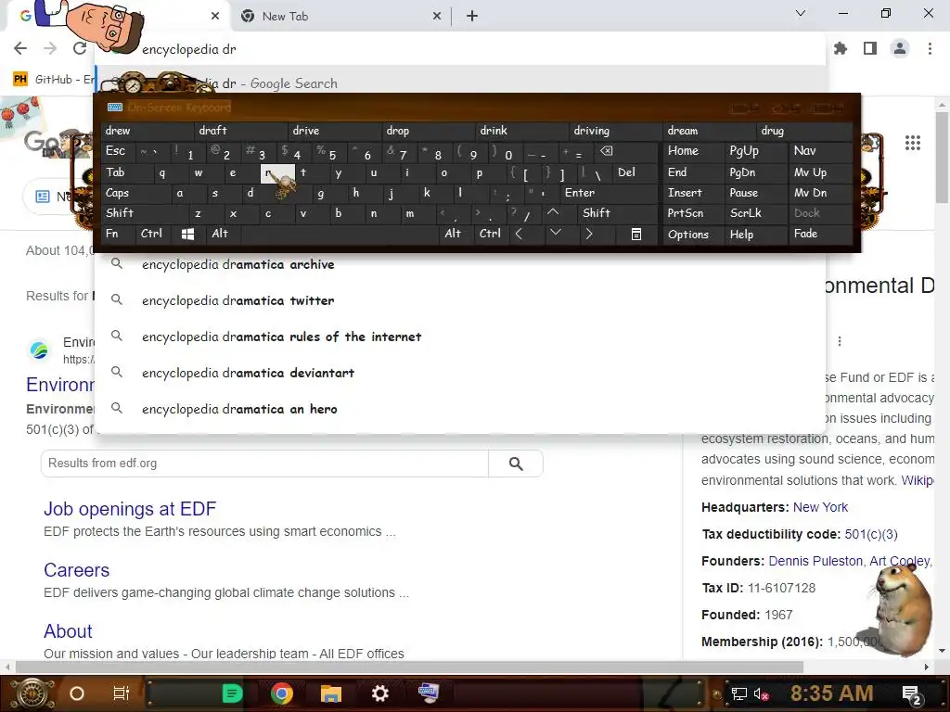The width and height of the screenshot is (950, 712).
Task: Select suggestion 'encyclopedia dramatica deviantart'
Action: click(460, 373)
